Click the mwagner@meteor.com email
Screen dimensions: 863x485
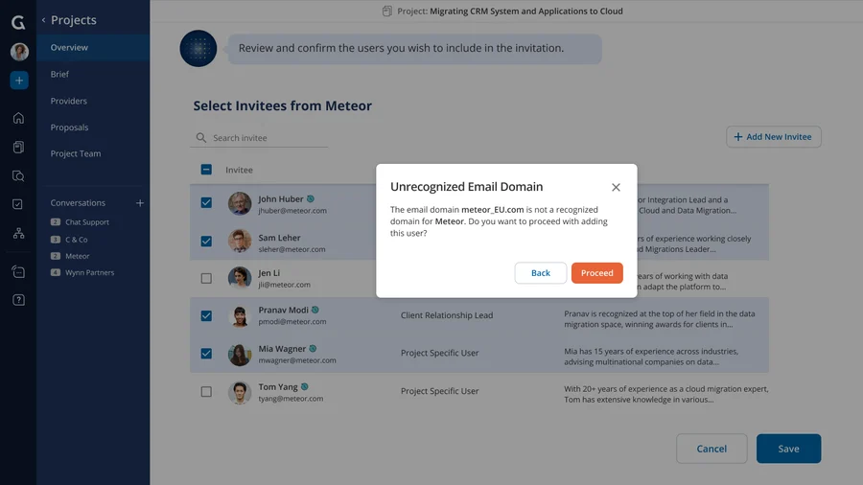[297, 360]
